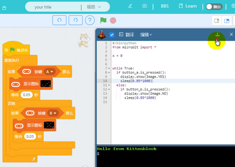Collapse fold arrow at line 12
The image size is (235, 167).
pyautogui.click(x=109, y=89)
